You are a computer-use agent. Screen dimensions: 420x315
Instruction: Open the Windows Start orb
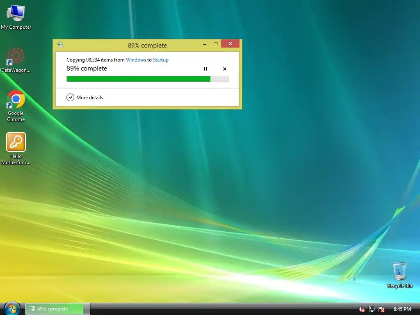pyautogui.click(x=12, y=308)
